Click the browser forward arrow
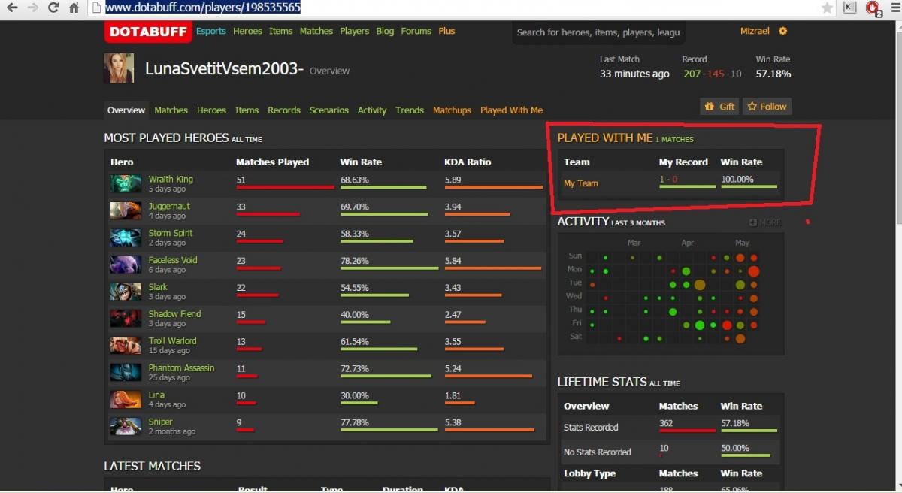The image size is (902, 493). [x=32, y=8]
